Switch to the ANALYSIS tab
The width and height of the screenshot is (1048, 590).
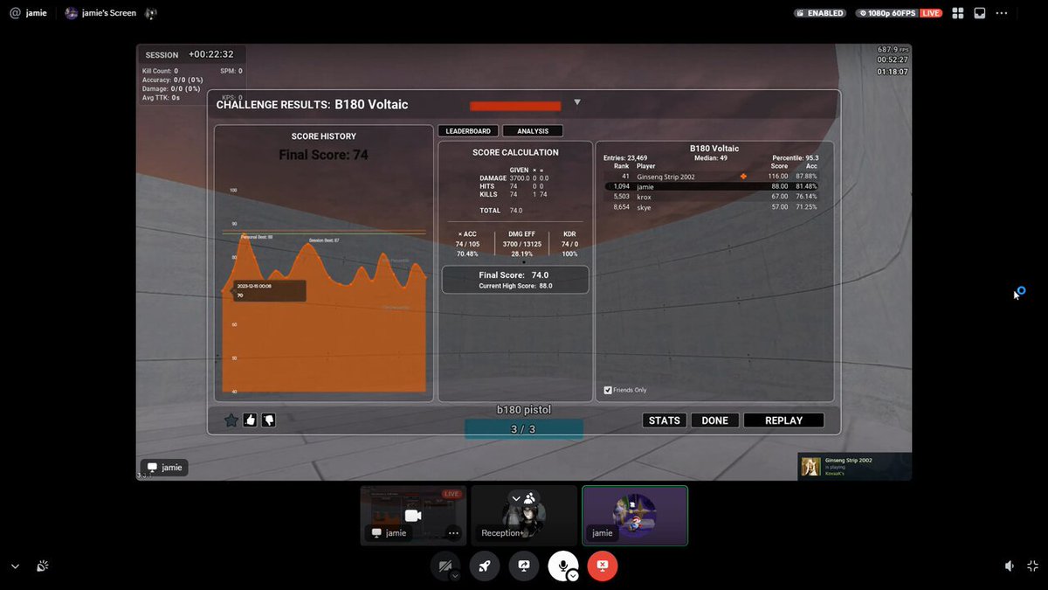point(533,131)
